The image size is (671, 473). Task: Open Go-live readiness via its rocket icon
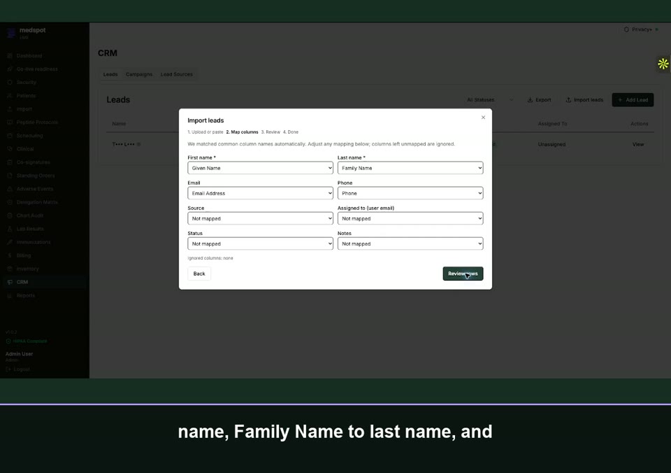point(10,69)
